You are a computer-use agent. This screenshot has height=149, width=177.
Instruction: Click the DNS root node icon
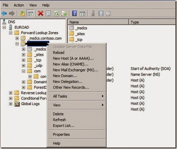(4, 22)
